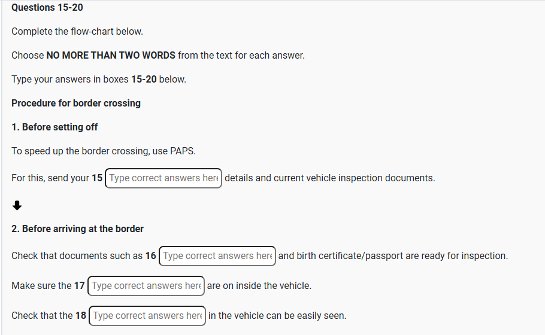
Task: Click the black down arrow icon
Action: point(17,206)
